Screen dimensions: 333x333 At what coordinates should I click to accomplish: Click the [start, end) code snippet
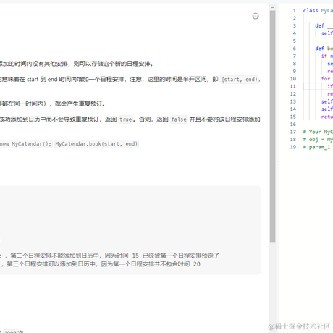tap(240, 80)
